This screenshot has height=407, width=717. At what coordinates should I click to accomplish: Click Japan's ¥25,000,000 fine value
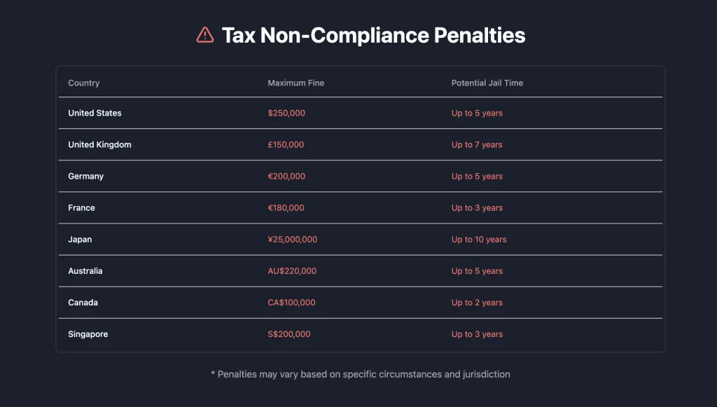(x=292, y=239)
